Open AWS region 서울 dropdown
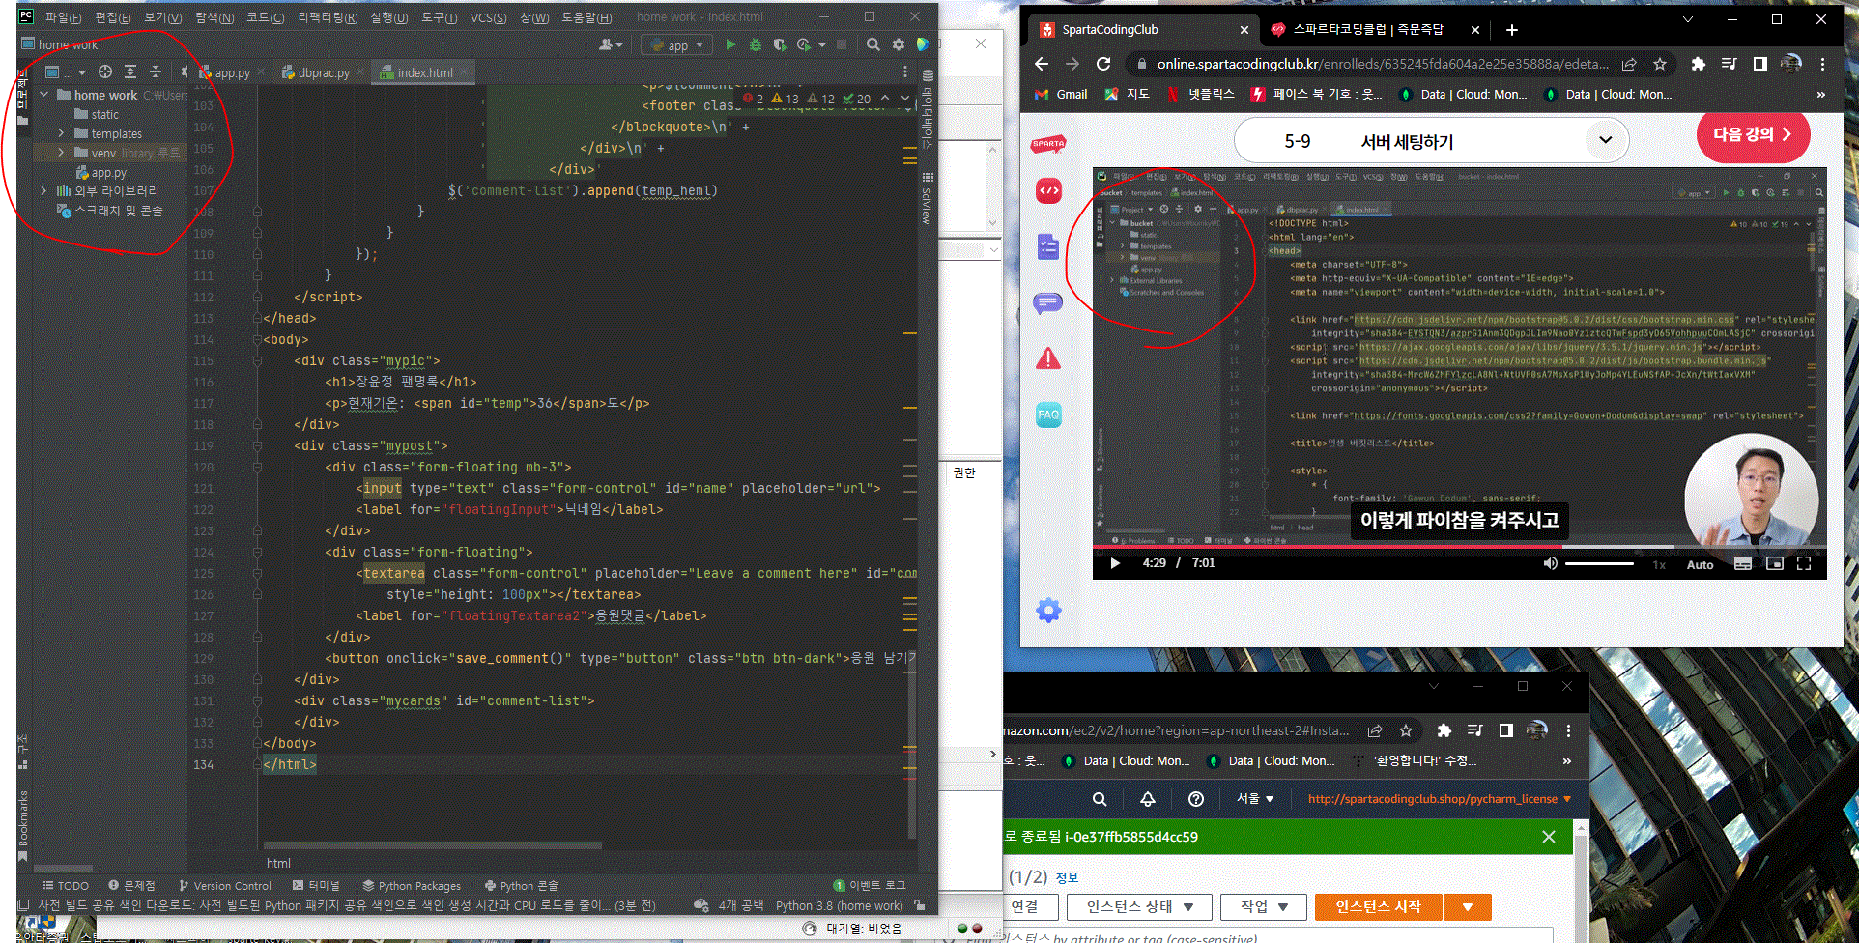Image resolution: width=1859 pixels, height=943 pixels. coord(1255,799)
